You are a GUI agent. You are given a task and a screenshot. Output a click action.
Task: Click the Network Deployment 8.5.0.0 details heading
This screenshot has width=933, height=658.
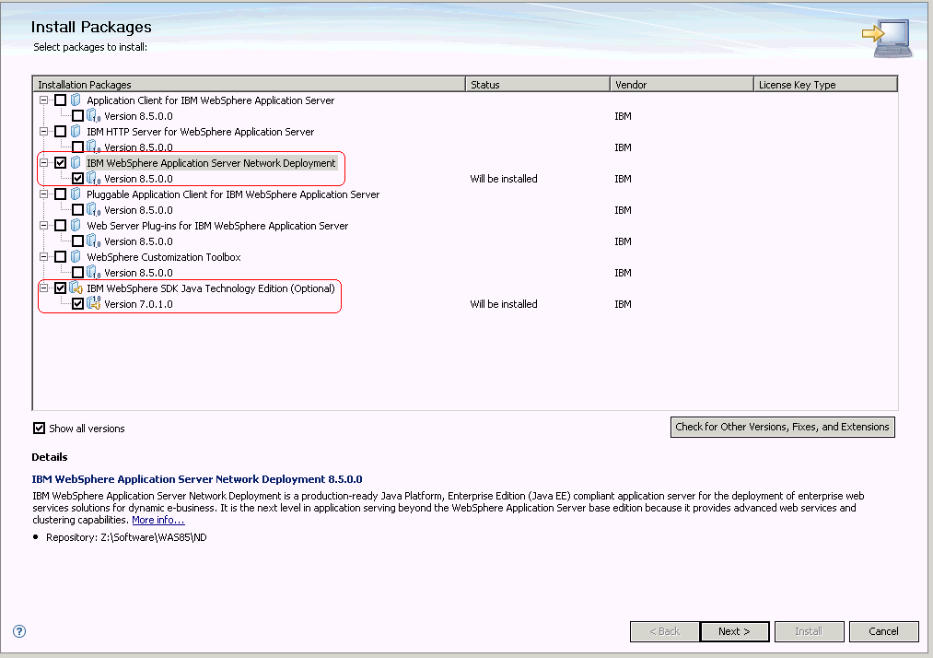coord(197,479)
